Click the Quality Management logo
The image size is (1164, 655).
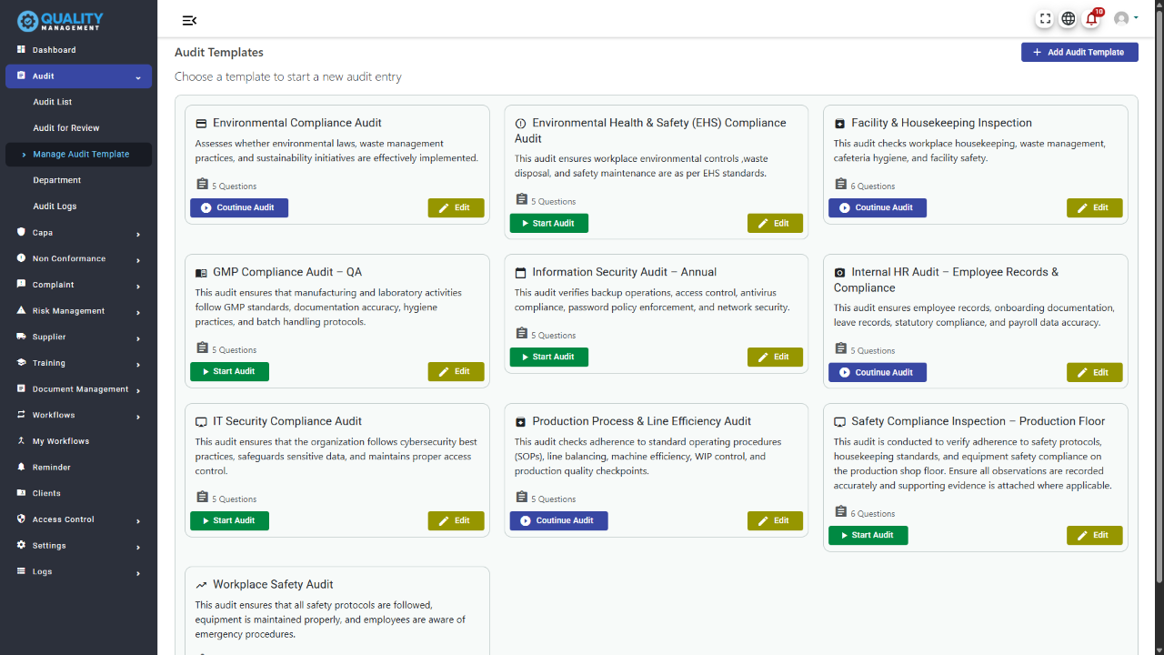[x=60, y=20]
